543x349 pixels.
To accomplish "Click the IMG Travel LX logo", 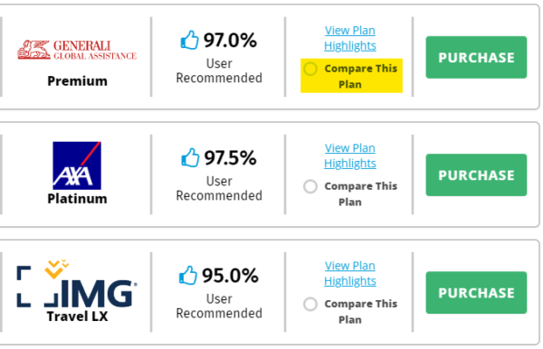I will [x=77, y=284].
